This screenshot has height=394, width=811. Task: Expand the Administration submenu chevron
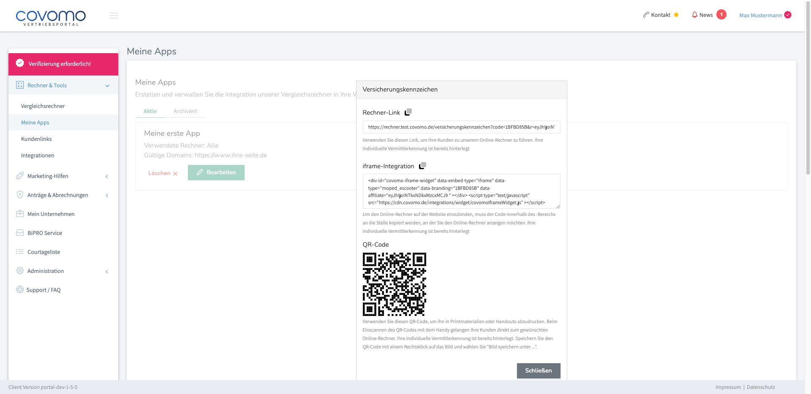tap(107, 271)
